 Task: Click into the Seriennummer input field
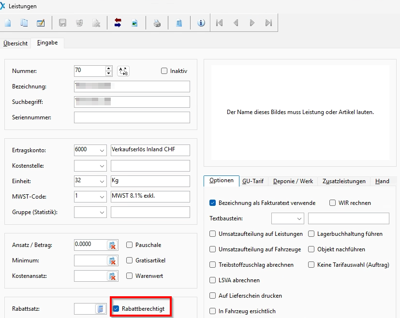pyautogui.click(x=132, y=117)
